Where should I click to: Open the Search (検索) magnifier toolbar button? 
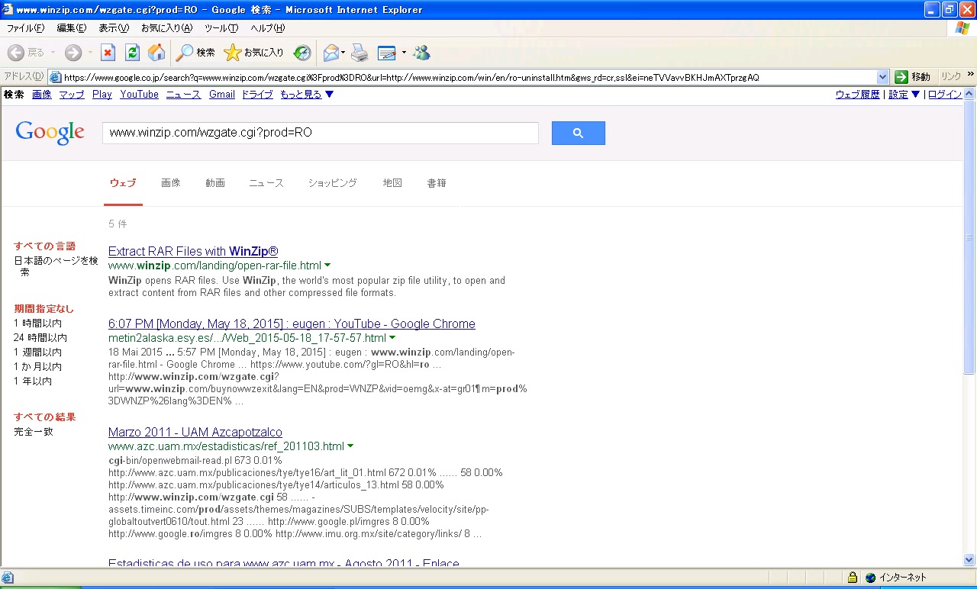195,53
